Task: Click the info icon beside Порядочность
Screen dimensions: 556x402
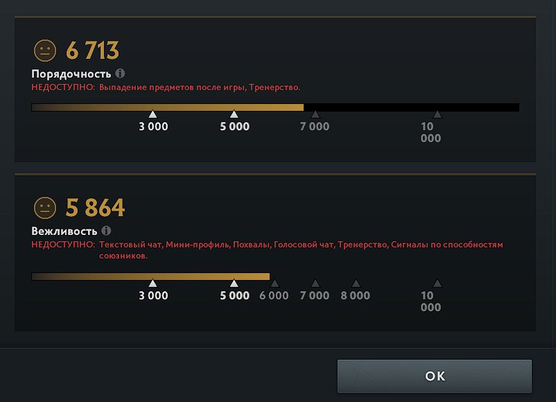Action: pos(120,73)
